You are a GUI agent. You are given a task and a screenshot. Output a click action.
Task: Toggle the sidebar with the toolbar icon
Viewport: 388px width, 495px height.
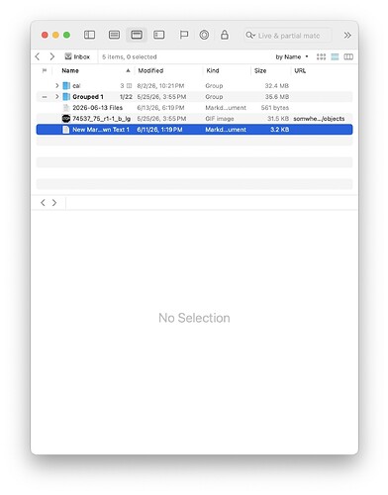pyautogui.click(x=89, y=35)
